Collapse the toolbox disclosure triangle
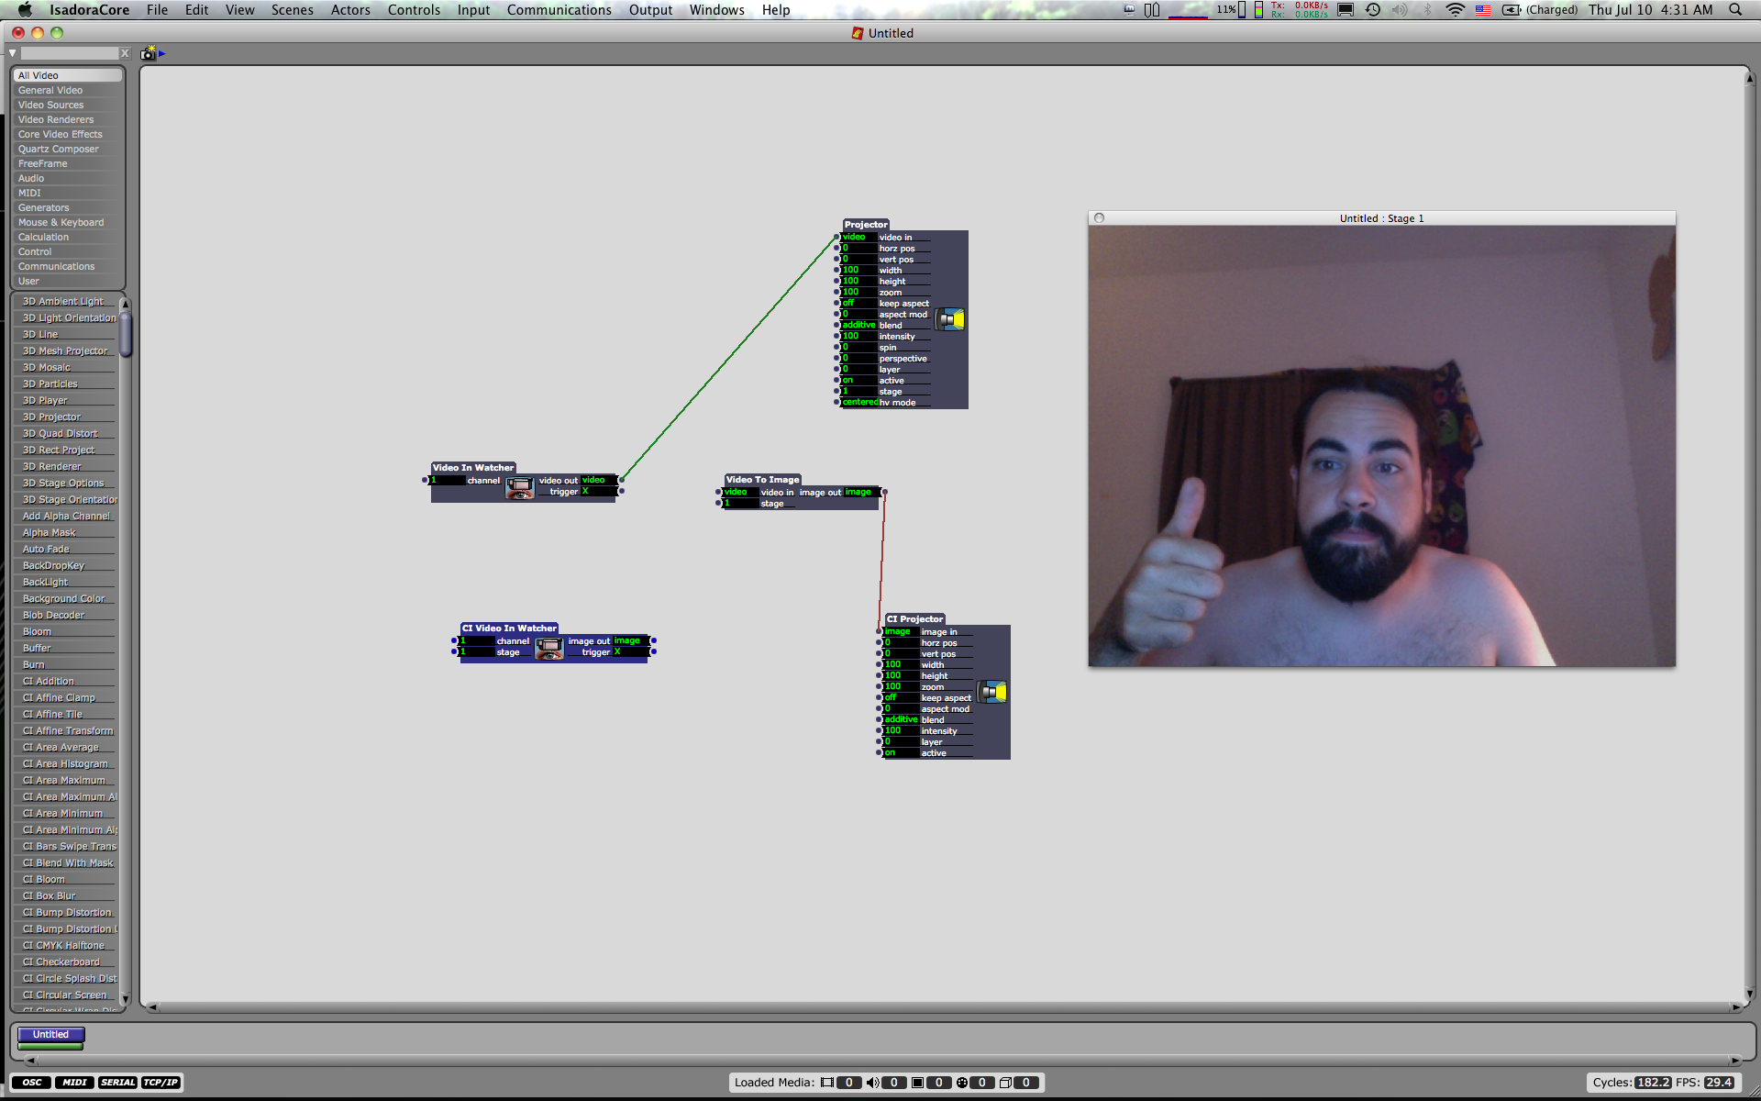The height and width of the screenshot is (1101, 1761). [12, 53]
